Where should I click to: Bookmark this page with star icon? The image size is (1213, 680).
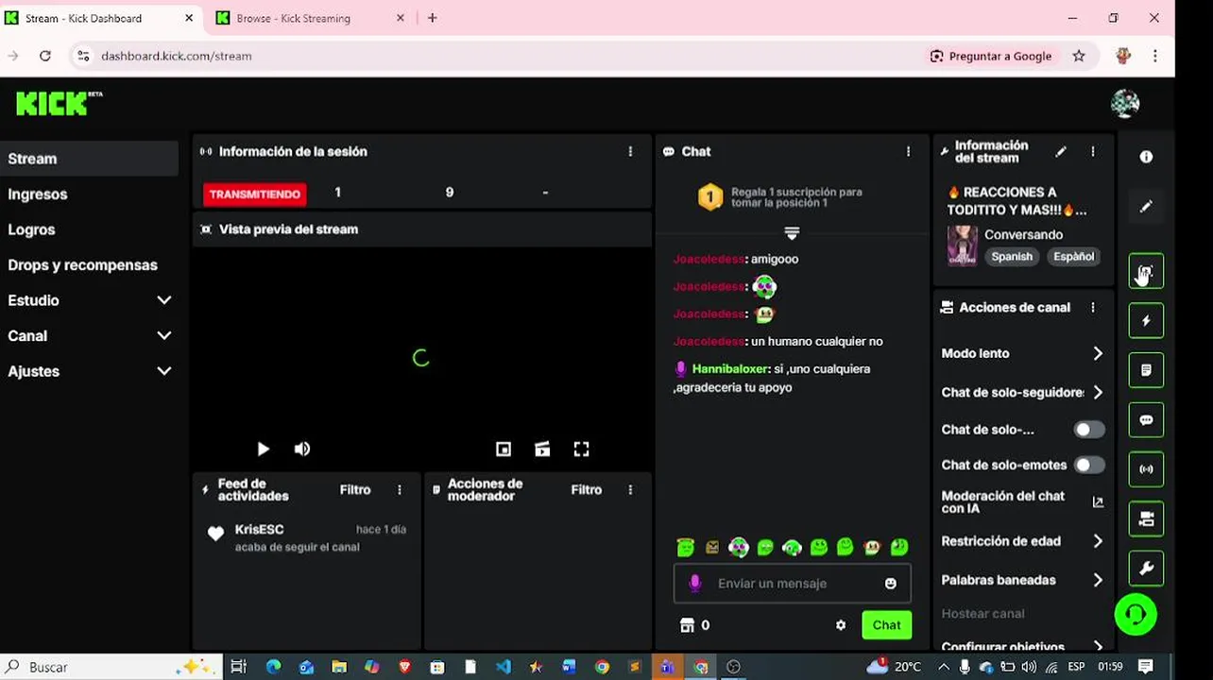(x=1079, y=56)
